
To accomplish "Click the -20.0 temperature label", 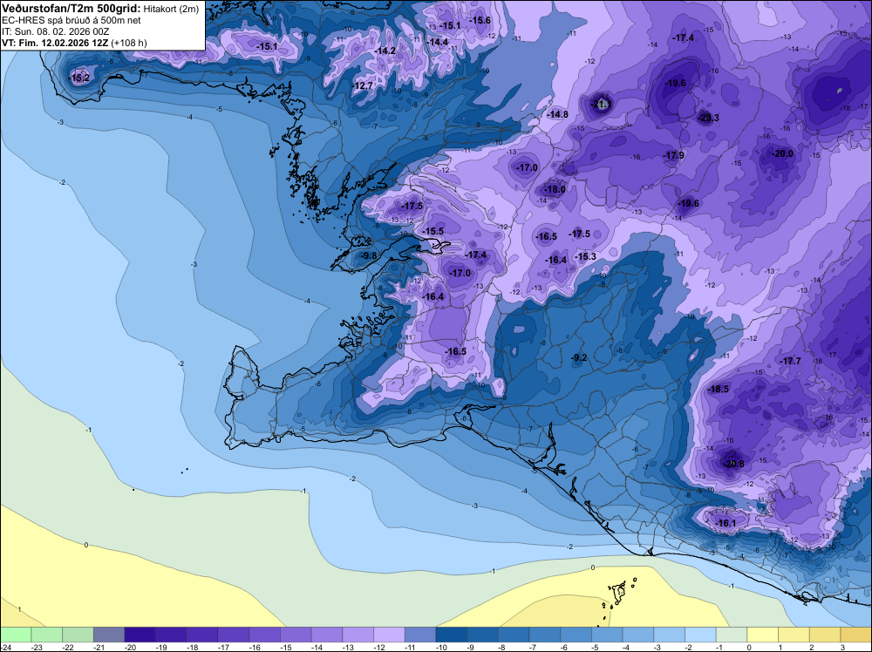I will pos(782,153).
